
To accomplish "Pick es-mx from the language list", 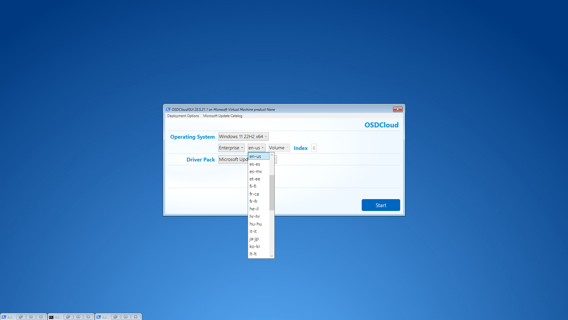I will (256, 172).
